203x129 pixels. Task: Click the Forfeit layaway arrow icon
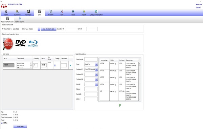click(x=20, y=19)
